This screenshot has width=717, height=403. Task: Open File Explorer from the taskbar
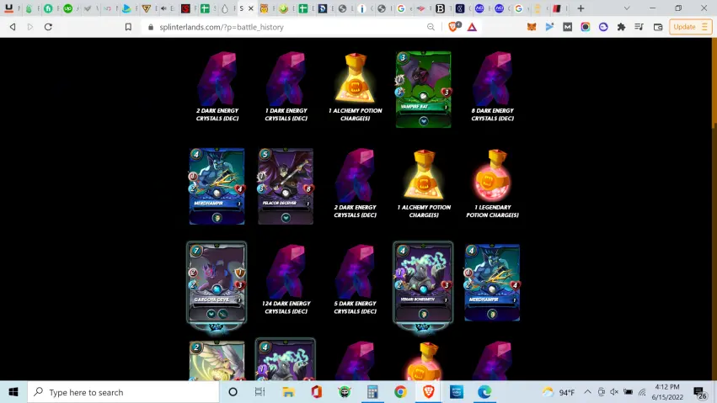(x=288, y=392)
